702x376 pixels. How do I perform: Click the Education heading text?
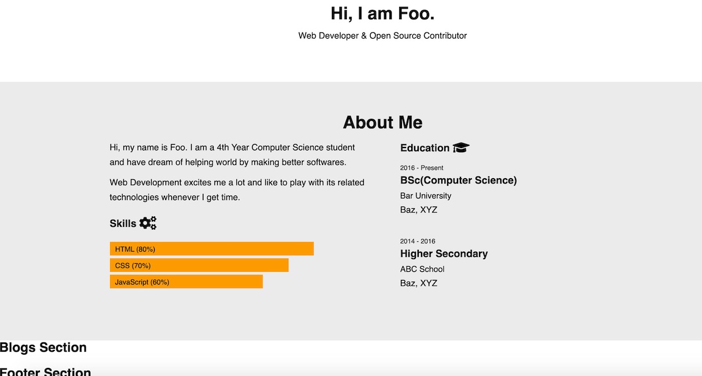(425, 148)
